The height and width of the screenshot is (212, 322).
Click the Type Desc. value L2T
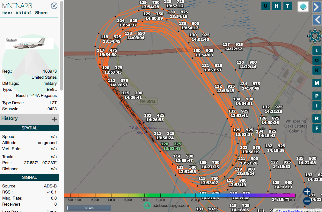click(53, 103)
